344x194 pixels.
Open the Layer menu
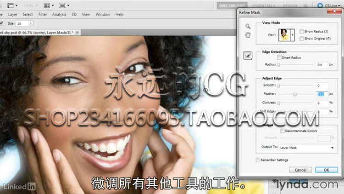(x=12, y=15)
